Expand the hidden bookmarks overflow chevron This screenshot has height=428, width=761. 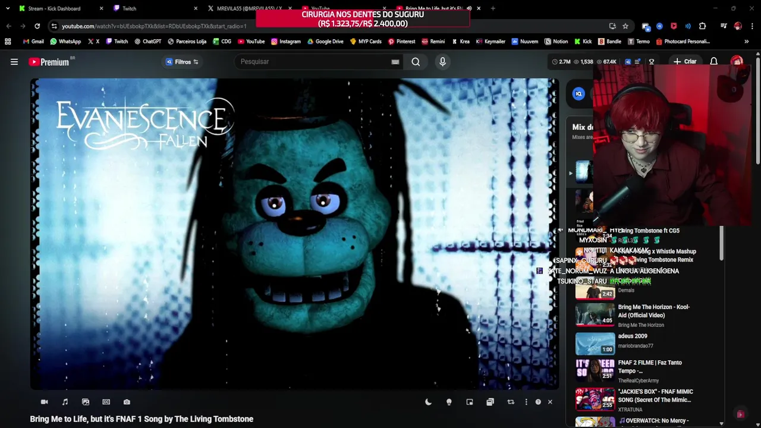tap(746, 42)
